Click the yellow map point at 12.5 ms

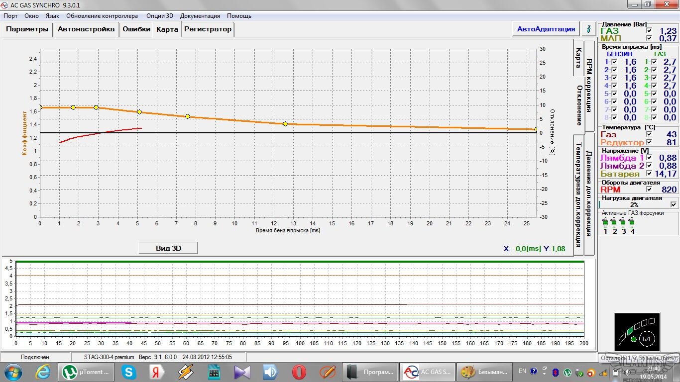point(285,124)
